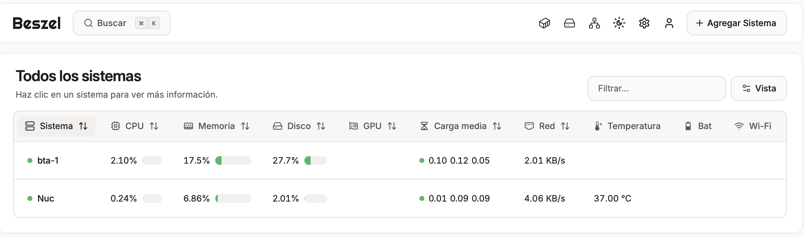Click the Nuc memory usage bar

pyautogui.click(x=233, y=199)
